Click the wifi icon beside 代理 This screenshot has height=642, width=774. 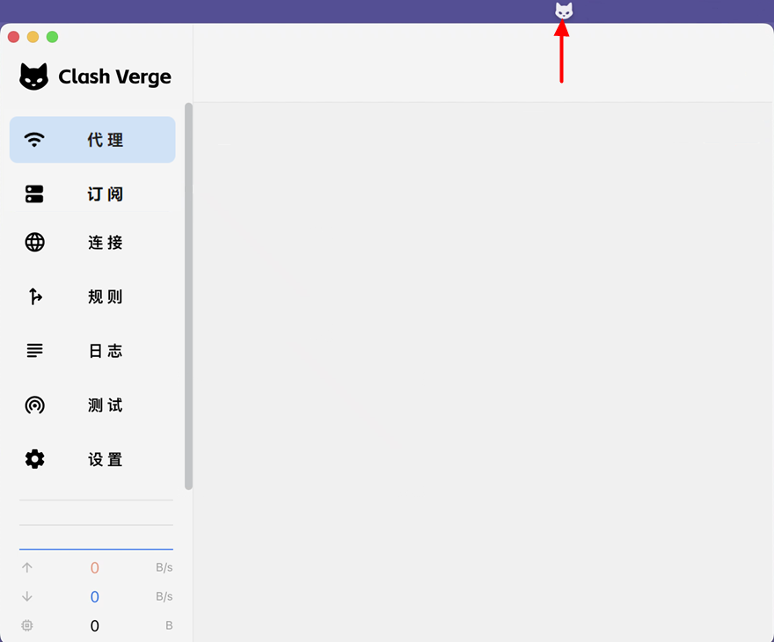[34, 140]
